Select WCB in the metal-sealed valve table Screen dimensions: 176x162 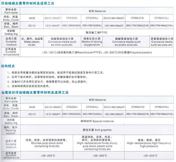[x=32, y=107]
